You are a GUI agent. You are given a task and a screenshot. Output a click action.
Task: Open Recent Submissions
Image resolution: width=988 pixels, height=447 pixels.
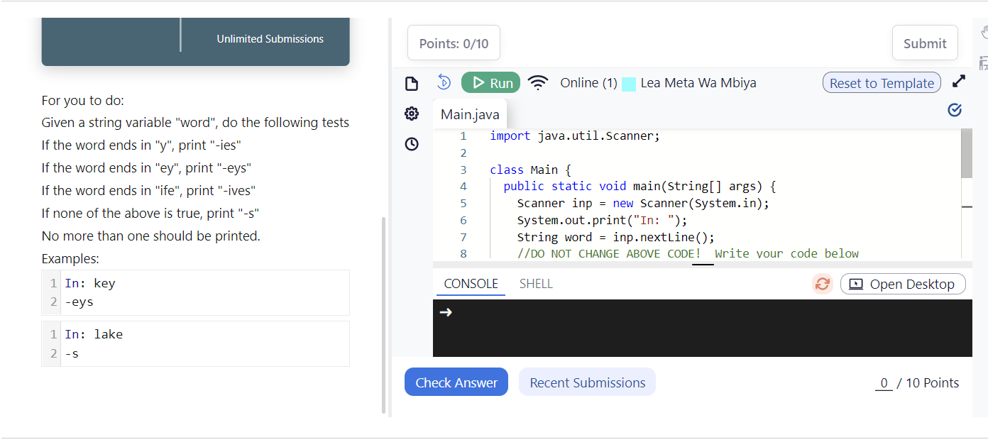click(587, 382)
